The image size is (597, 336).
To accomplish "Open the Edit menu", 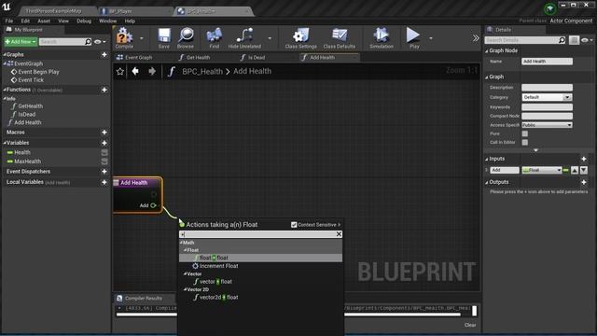I will [x=25, y=21].
